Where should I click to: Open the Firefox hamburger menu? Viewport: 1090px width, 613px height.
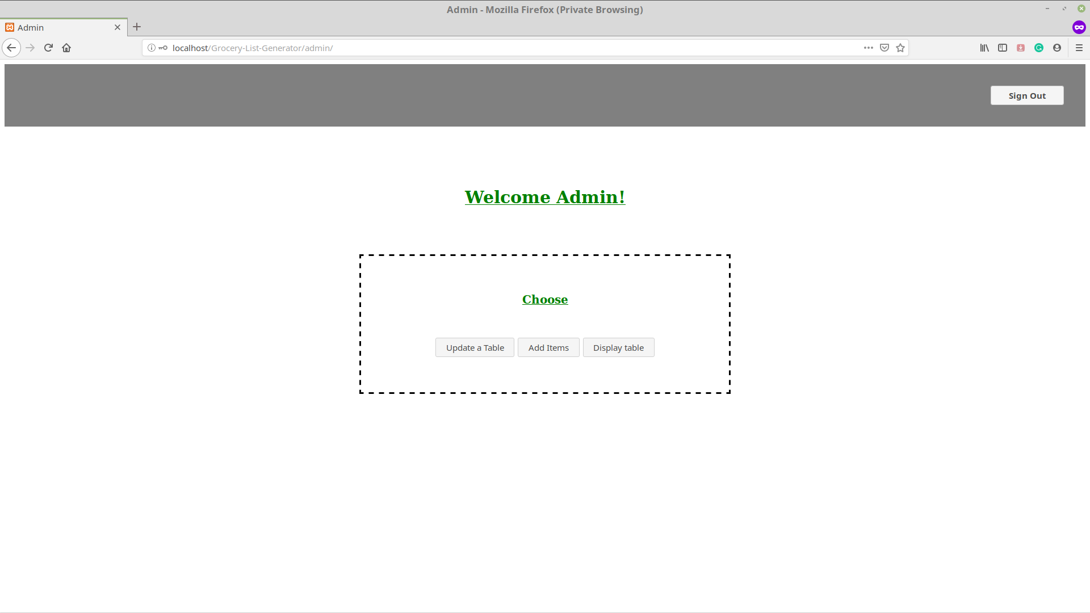point(1079,48)
